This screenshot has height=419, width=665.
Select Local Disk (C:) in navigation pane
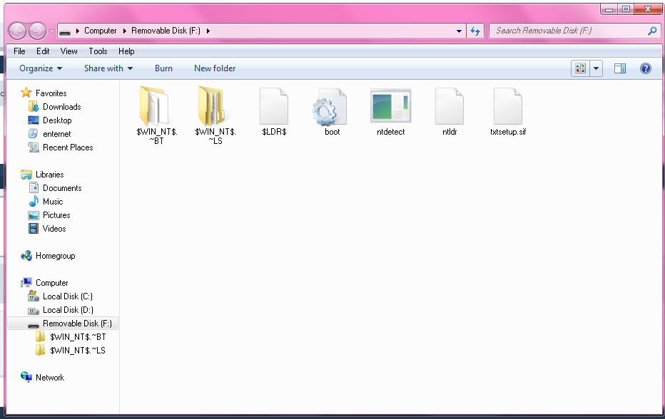pos(67,296)
